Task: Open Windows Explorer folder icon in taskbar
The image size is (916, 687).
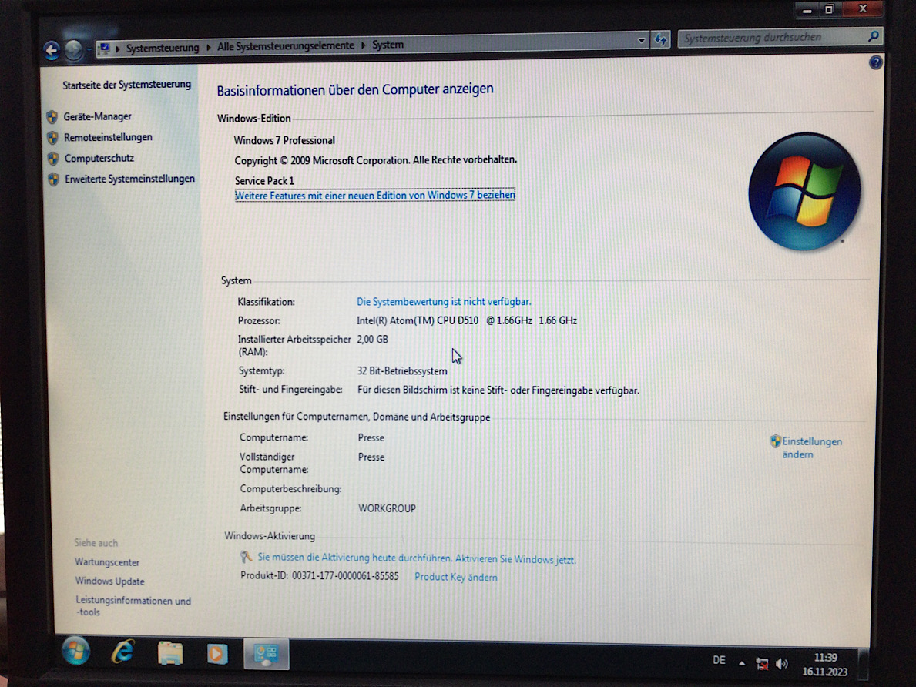Action: 170,653
